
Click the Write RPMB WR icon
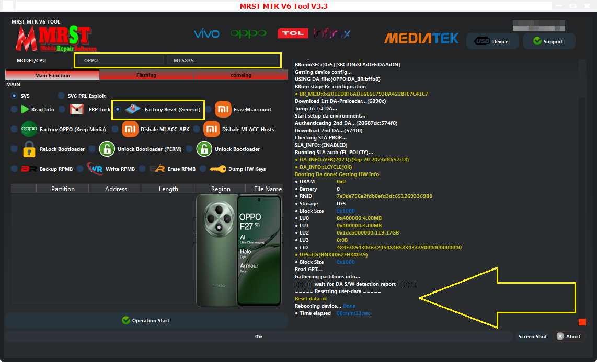(x=95, y=168)
